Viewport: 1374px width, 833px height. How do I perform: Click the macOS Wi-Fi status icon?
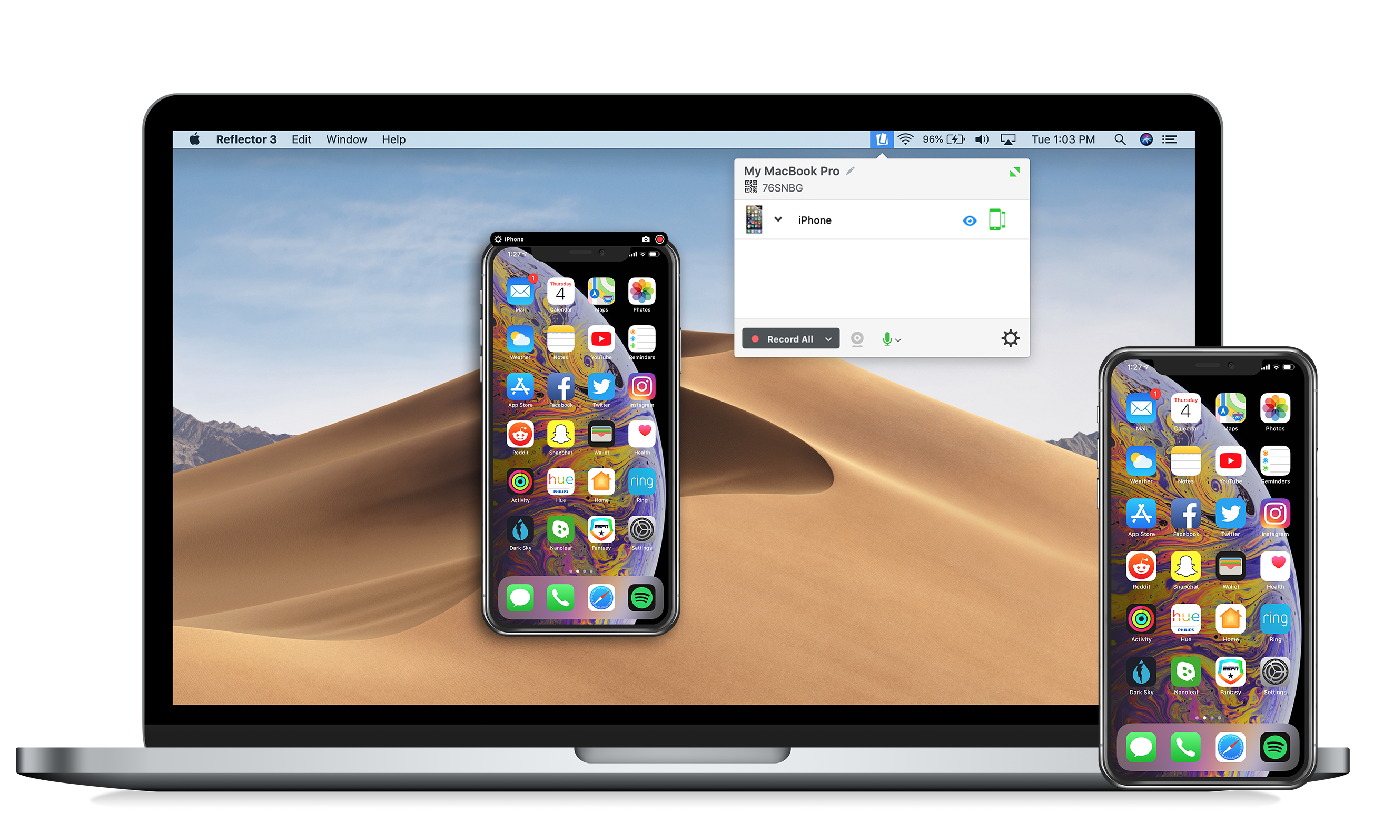(903, 138)
